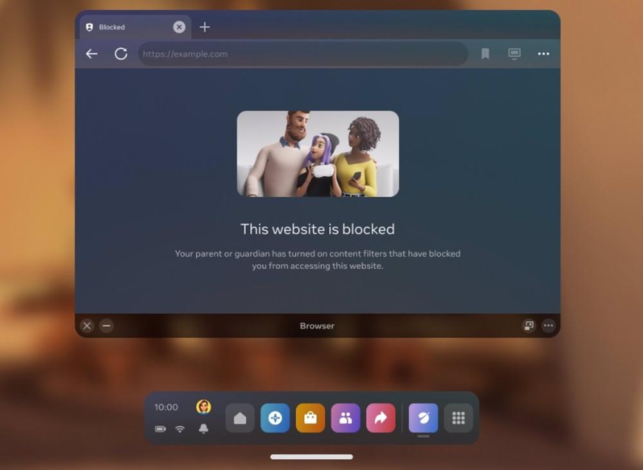Open the App Library grid icon
Viewport: 643px width, 470px height.
pos(458,419)
